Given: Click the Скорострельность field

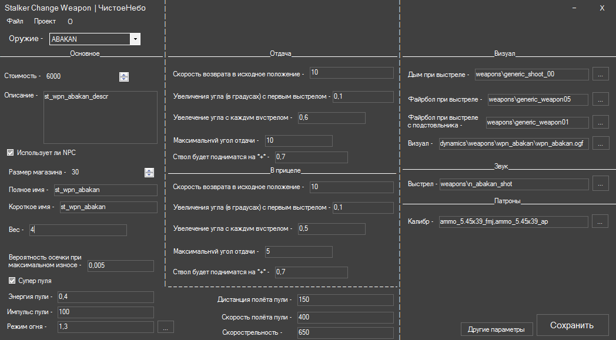Looking at the screenshot, I should [345, 332].
